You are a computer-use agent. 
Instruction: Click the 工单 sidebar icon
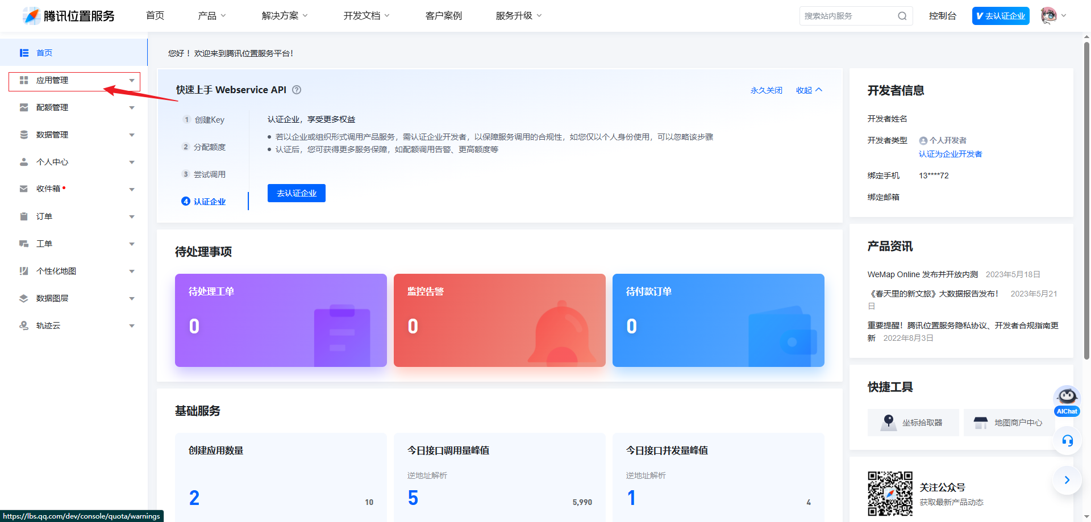pyautogui.click(x=24, y=244)
